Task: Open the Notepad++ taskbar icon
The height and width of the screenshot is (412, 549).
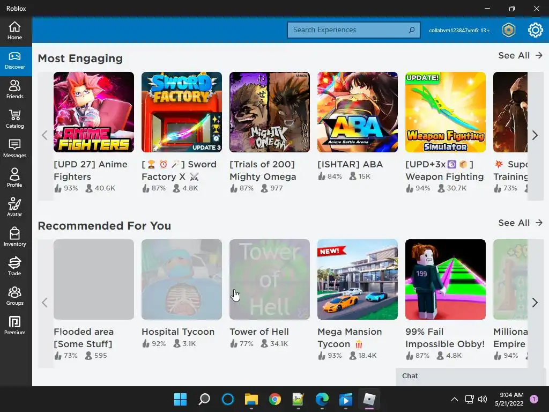Action: 298,399
